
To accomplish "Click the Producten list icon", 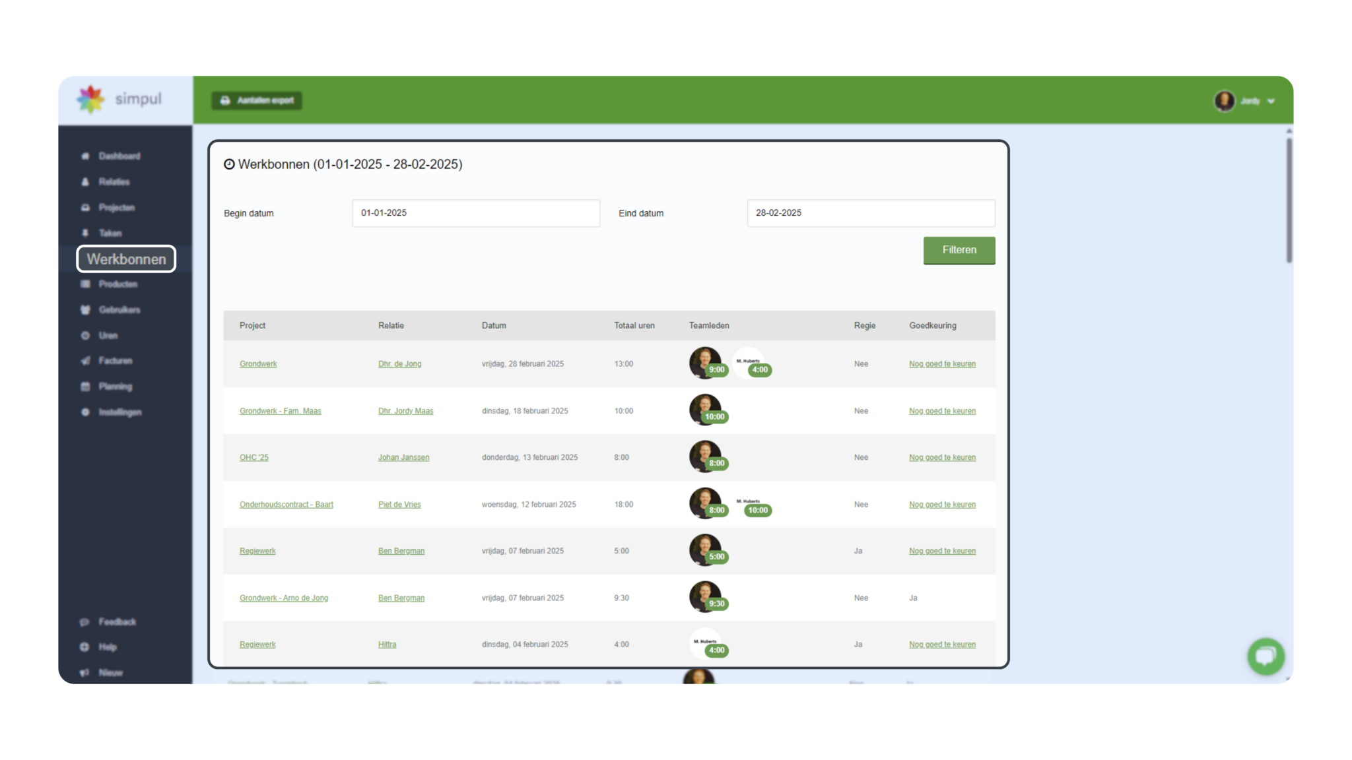I will click(85, 284).
